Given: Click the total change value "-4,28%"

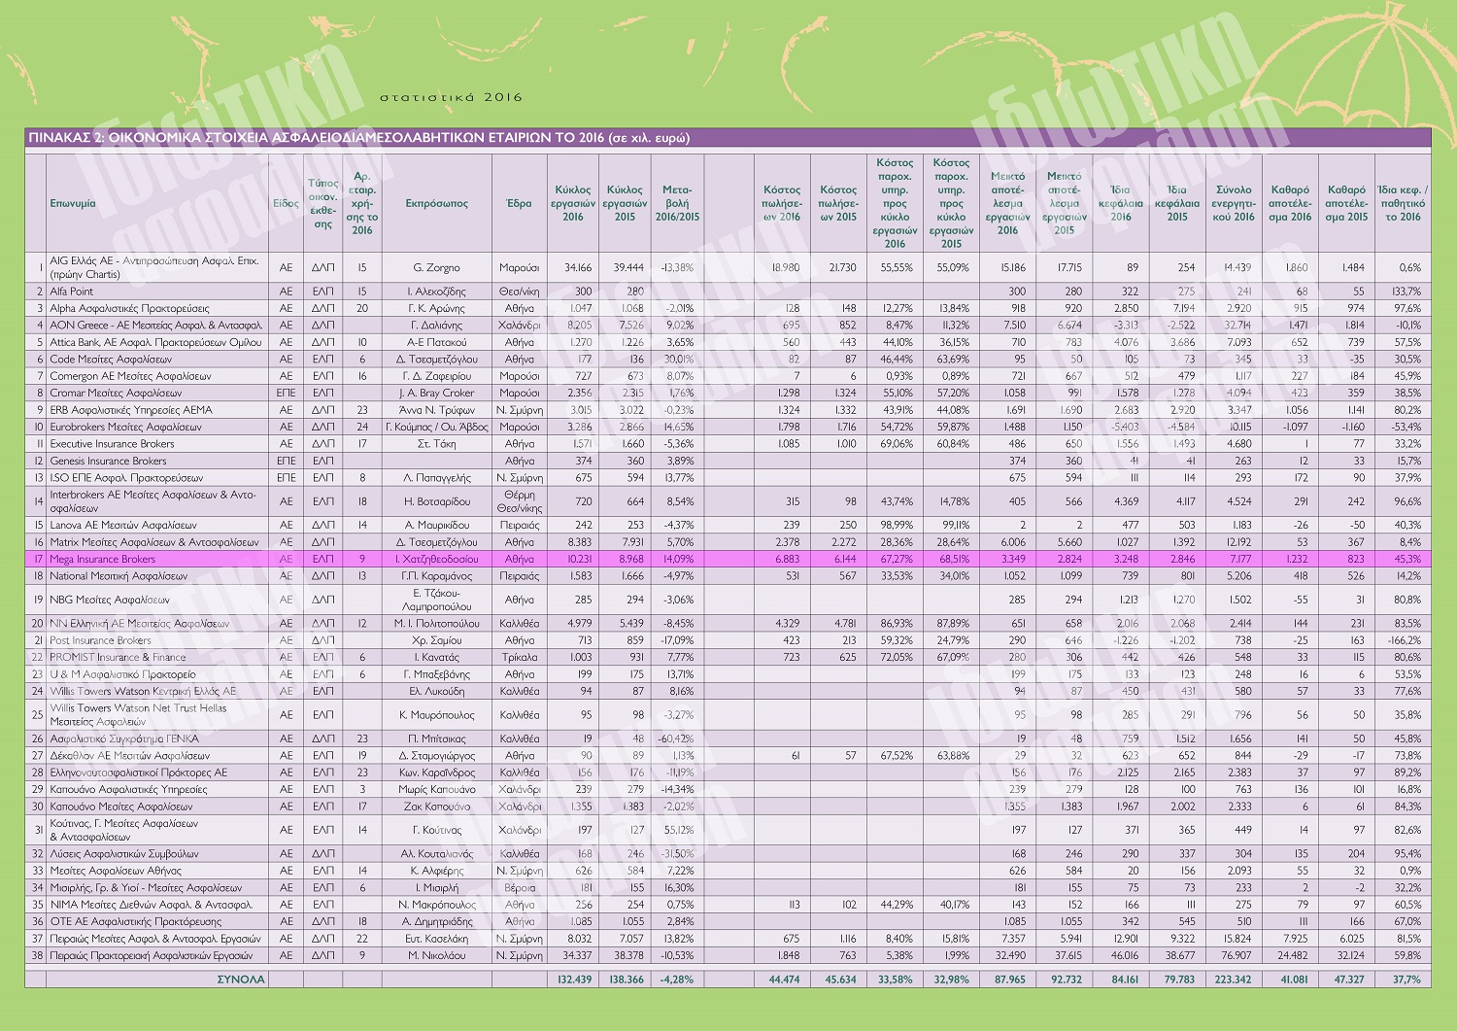Looking at the screenshot, I should (677, 979).
